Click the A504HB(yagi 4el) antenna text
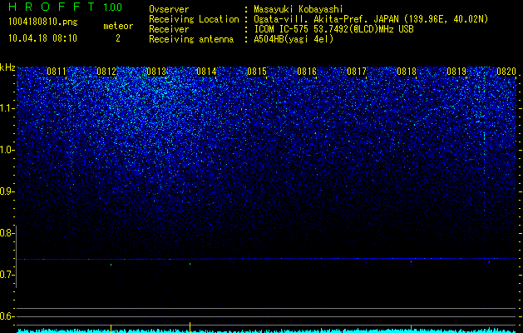This screenshot has width=523, height=333. 294,39
